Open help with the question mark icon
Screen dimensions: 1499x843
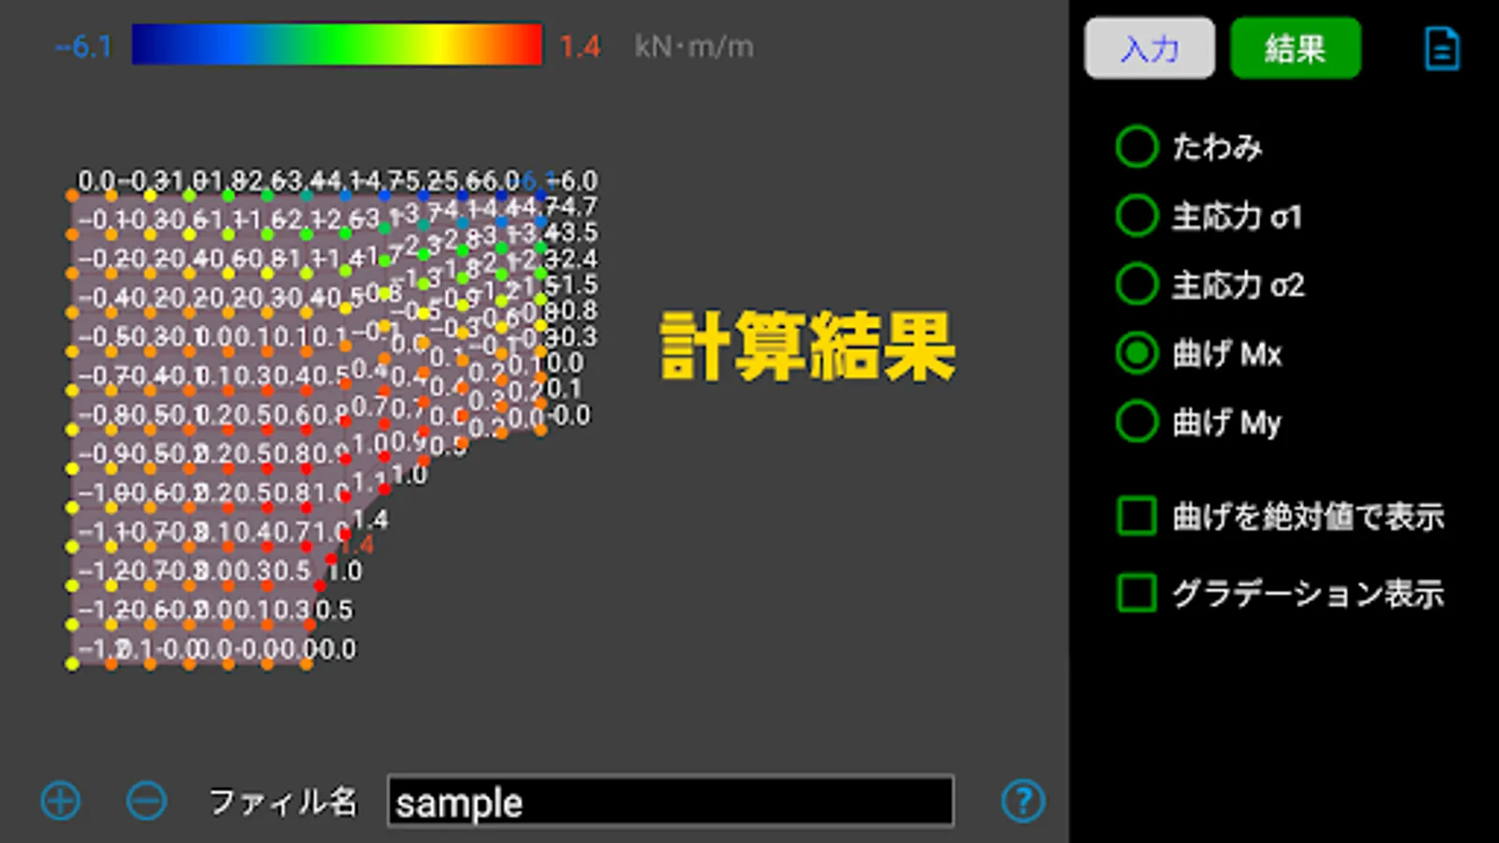click(x=1022, y=801)
